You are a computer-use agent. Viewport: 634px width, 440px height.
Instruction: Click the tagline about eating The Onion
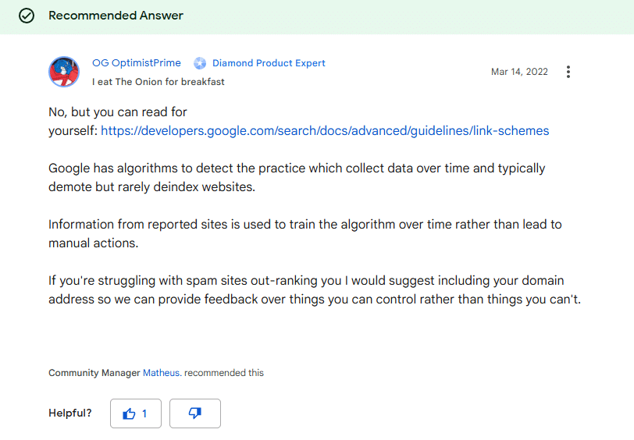click(158, 81)
